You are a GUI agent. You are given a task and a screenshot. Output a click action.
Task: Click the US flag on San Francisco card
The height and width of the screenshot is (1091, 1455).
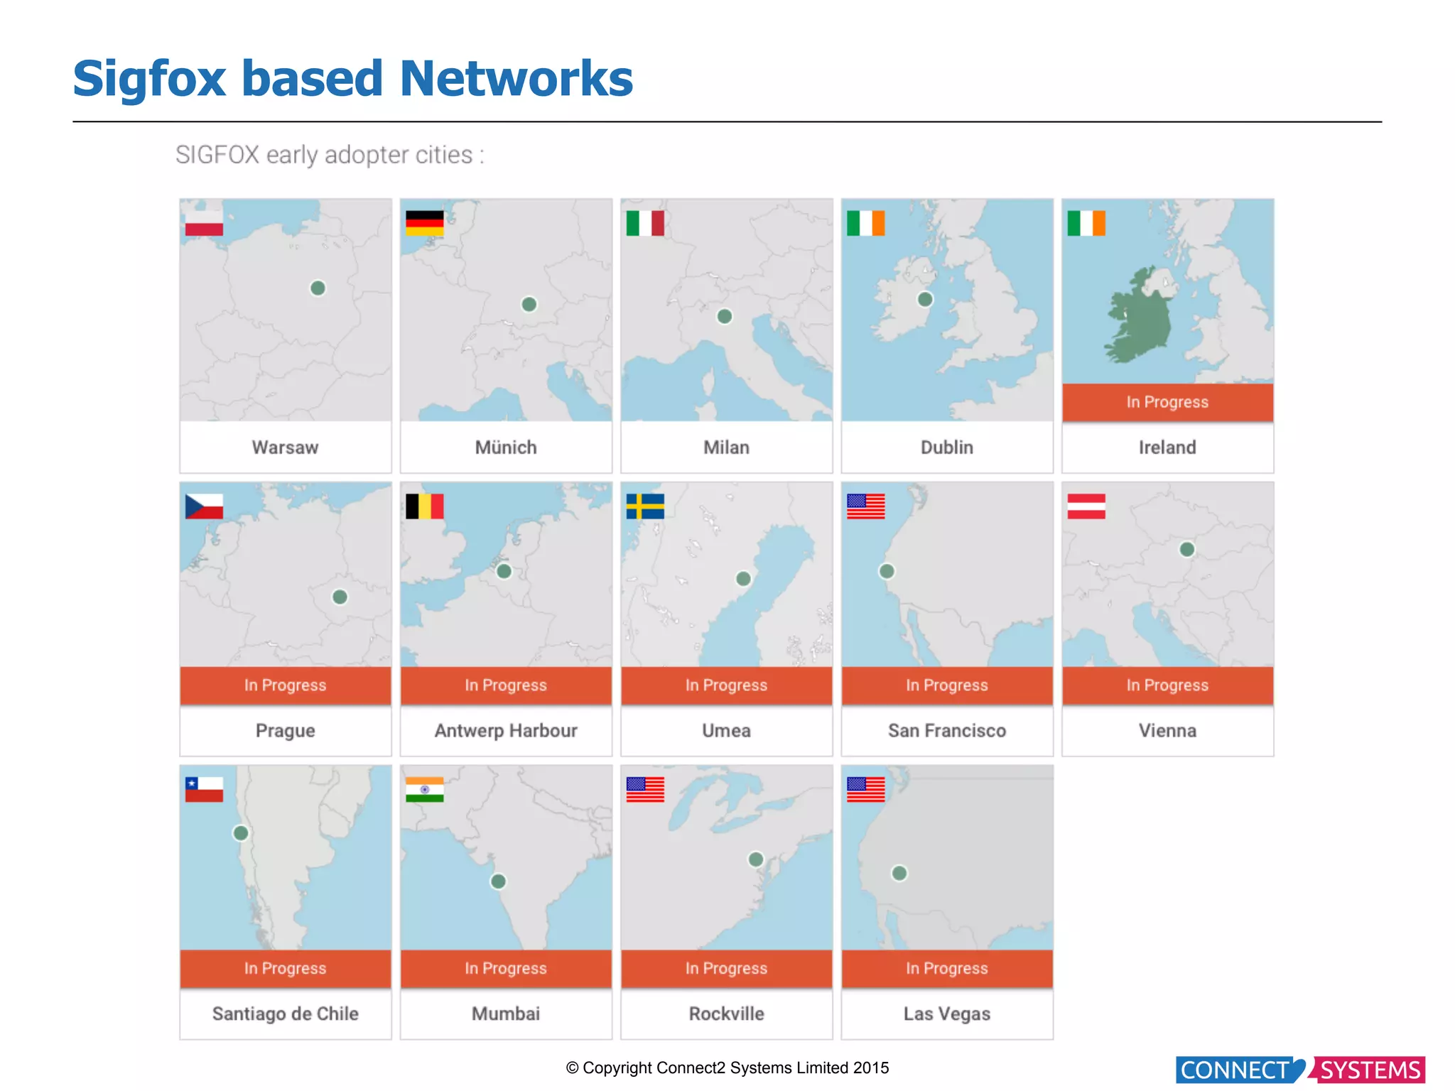(x=866, y=506)
